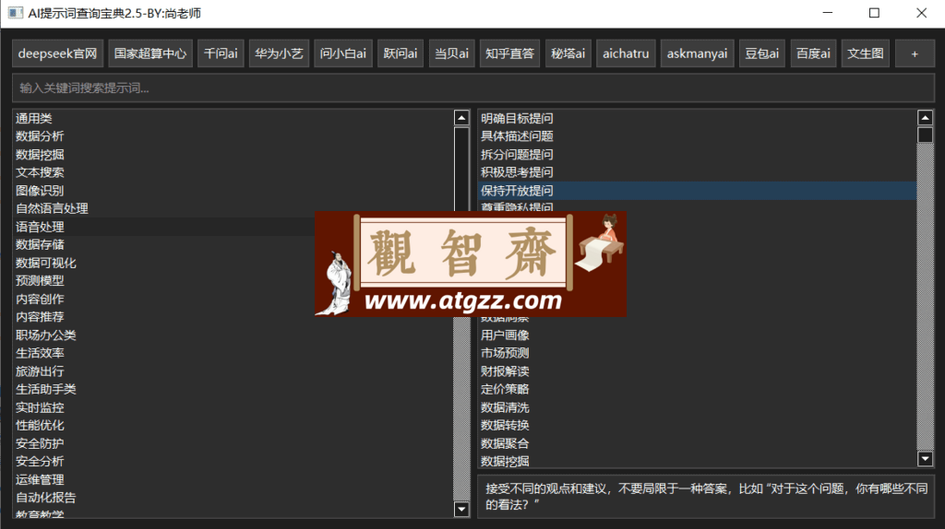This screenshot has height=529, width=945.
Task: Click the 国家超算中心 button
Action: [150, 53]
